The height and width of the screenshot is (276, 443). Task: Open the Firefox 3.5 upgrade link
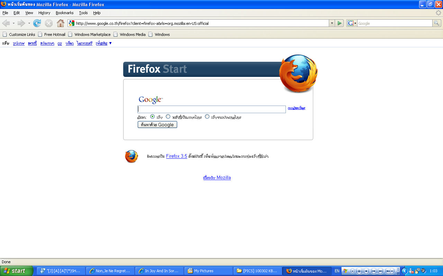click(x=177, y=156)
